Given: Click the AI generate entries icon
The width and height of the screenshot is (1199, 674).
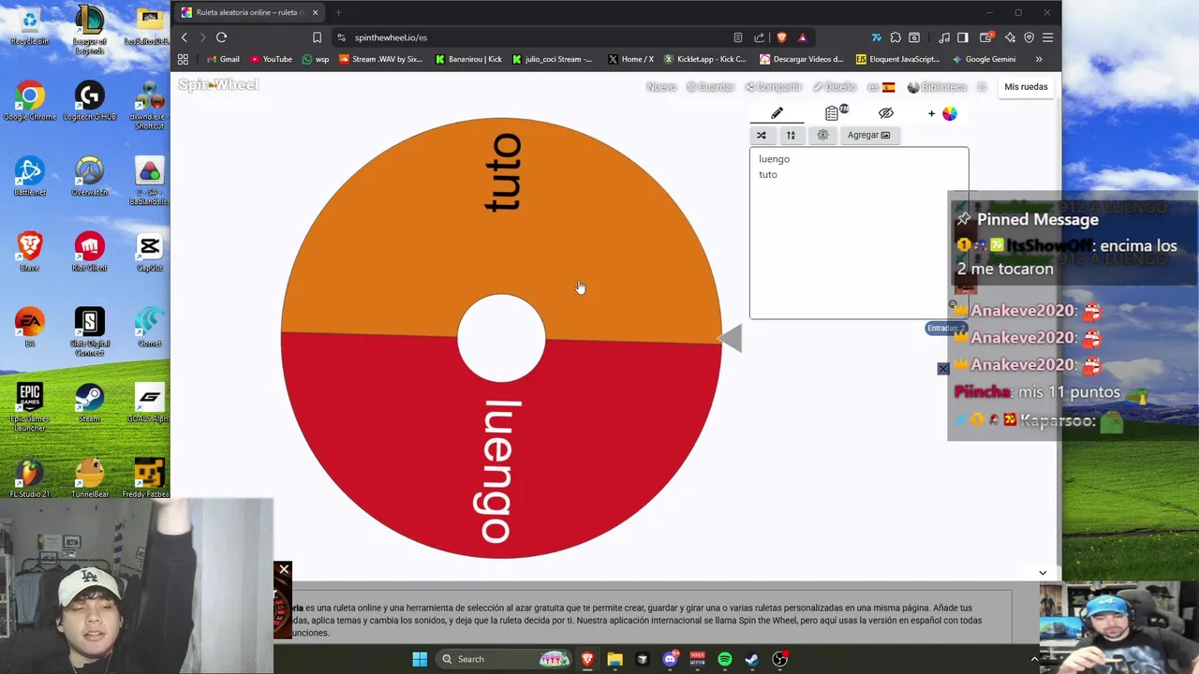Looking at the screenshot, I should tap(822, 135).
